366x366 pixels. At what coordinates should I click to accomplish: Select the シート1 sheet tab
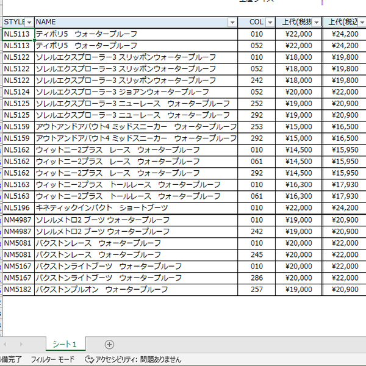[65, 344]
